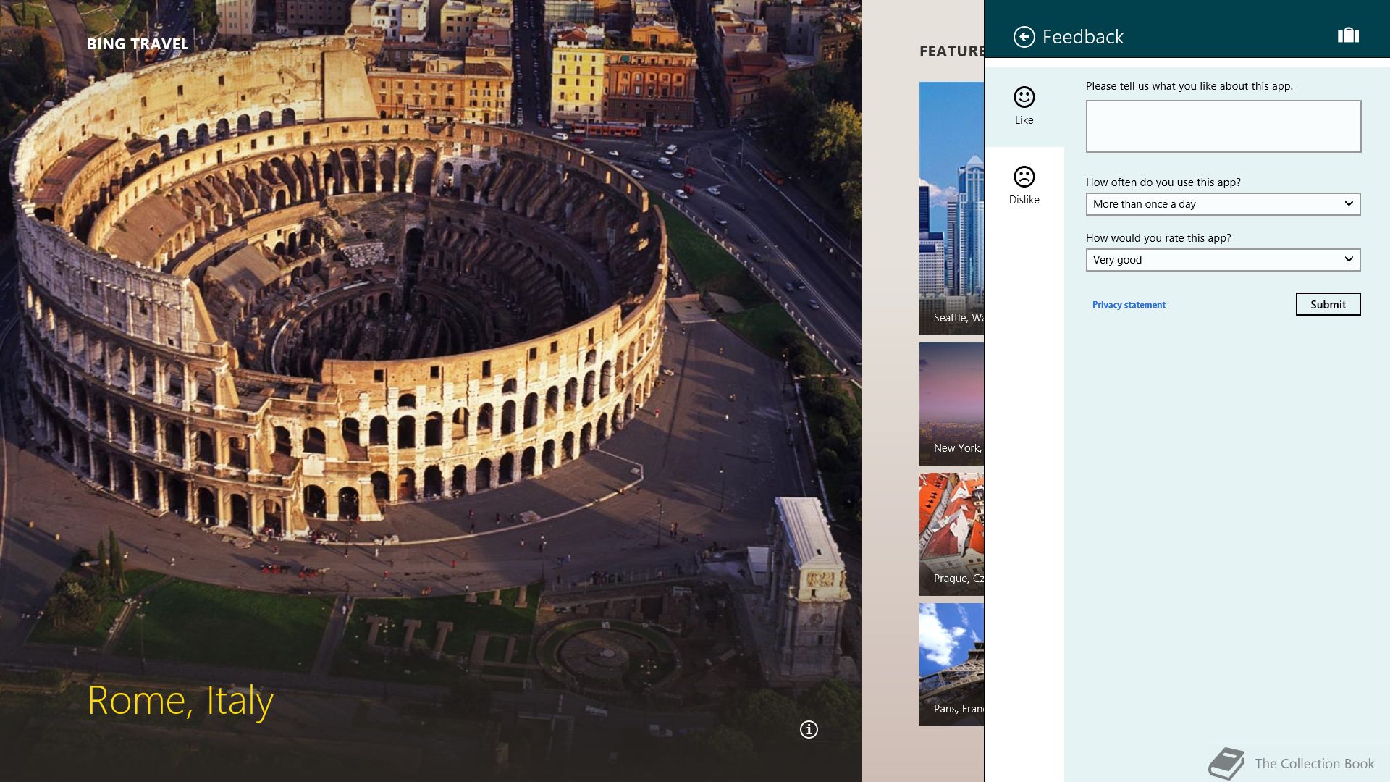Click the feedback text box
The image size is (1390, 782).
click(x=1223, y=127)
